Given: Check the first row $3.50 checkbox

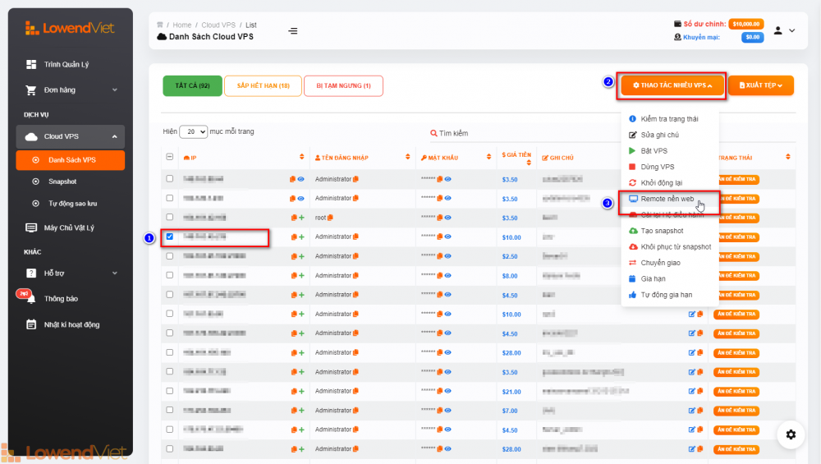Looking at the screenshot, I should pyautogui.click(x=170, y=178).
